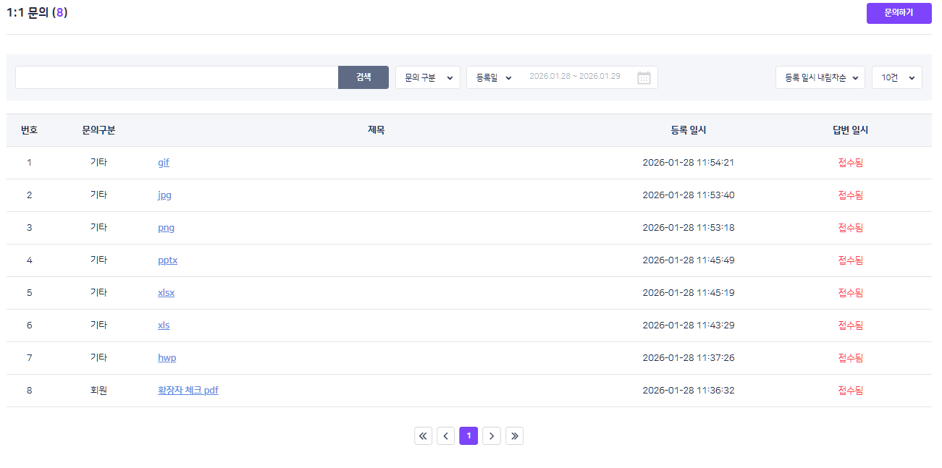942x468 pixels.
Task: Expand the 등록일 dropdown
Action: (x=494, y=77)
